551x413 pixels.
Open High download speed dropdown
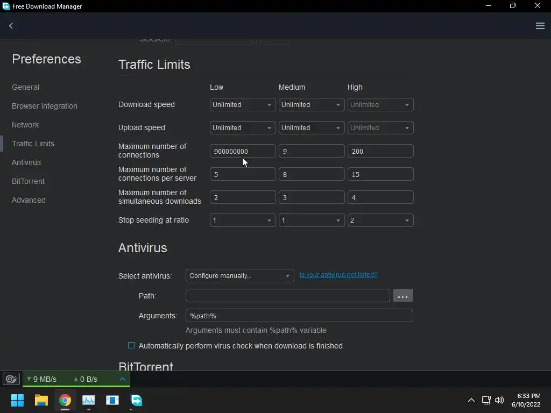pyautogui.click(x=380, y=105)
